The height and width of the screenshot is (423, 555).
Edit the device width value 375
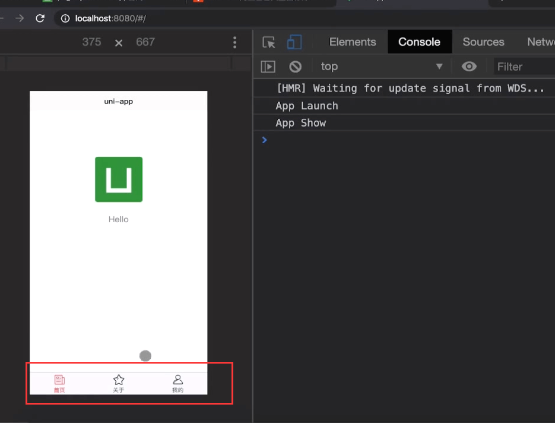tap(91, 42)
